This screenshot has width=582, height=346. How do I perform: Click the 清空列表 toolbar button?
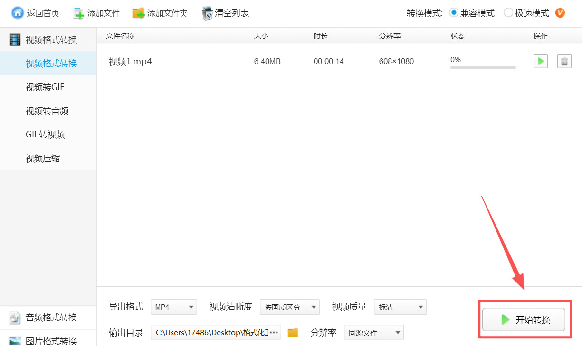[225, 13]
